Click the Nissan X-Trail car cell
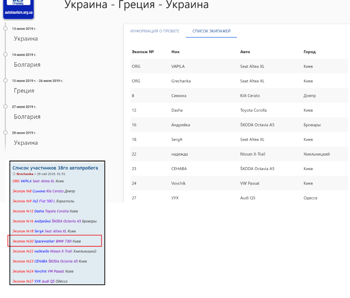 click(x=252, y=154)
